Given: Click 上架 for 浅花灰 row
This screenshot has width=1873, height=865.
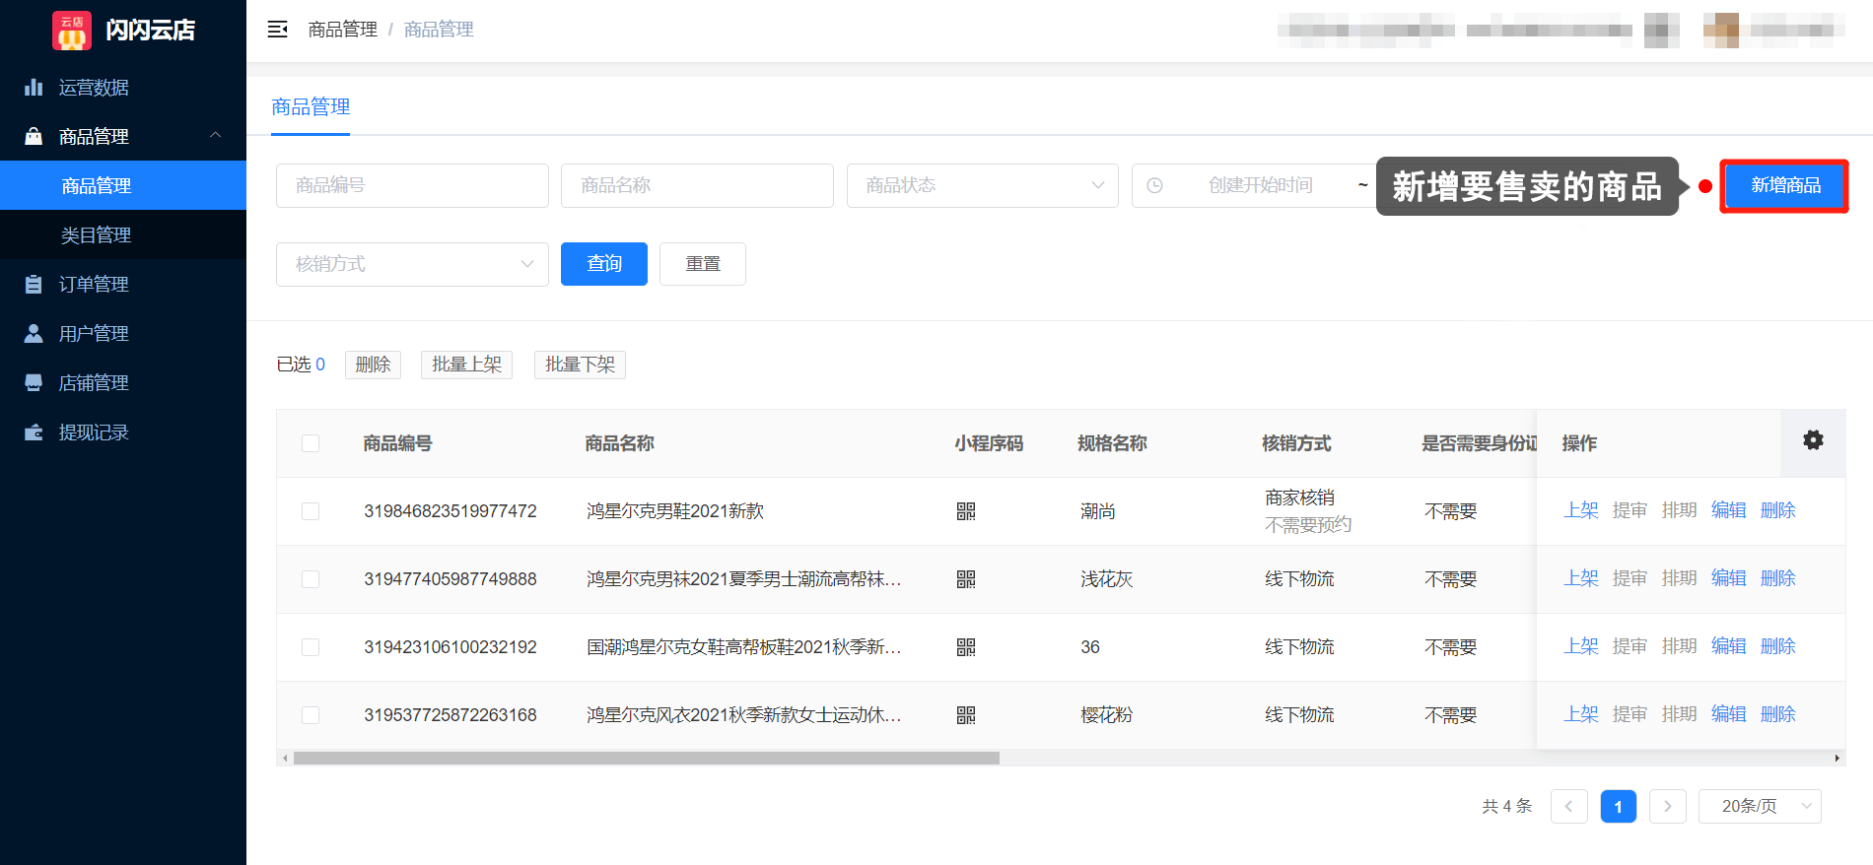Looking at the screenshot, I should pos(1581,578).
